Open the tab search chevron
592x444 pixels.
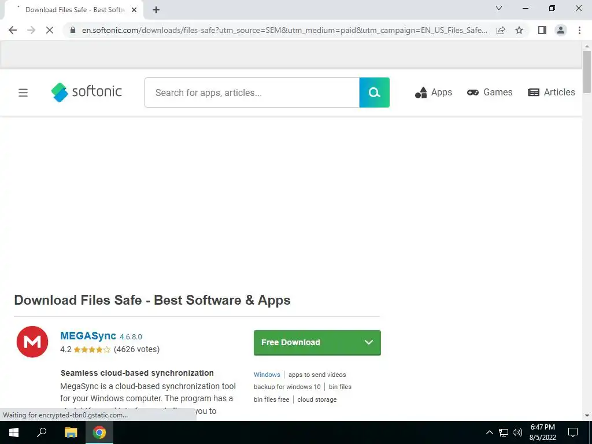pos(499,8)
